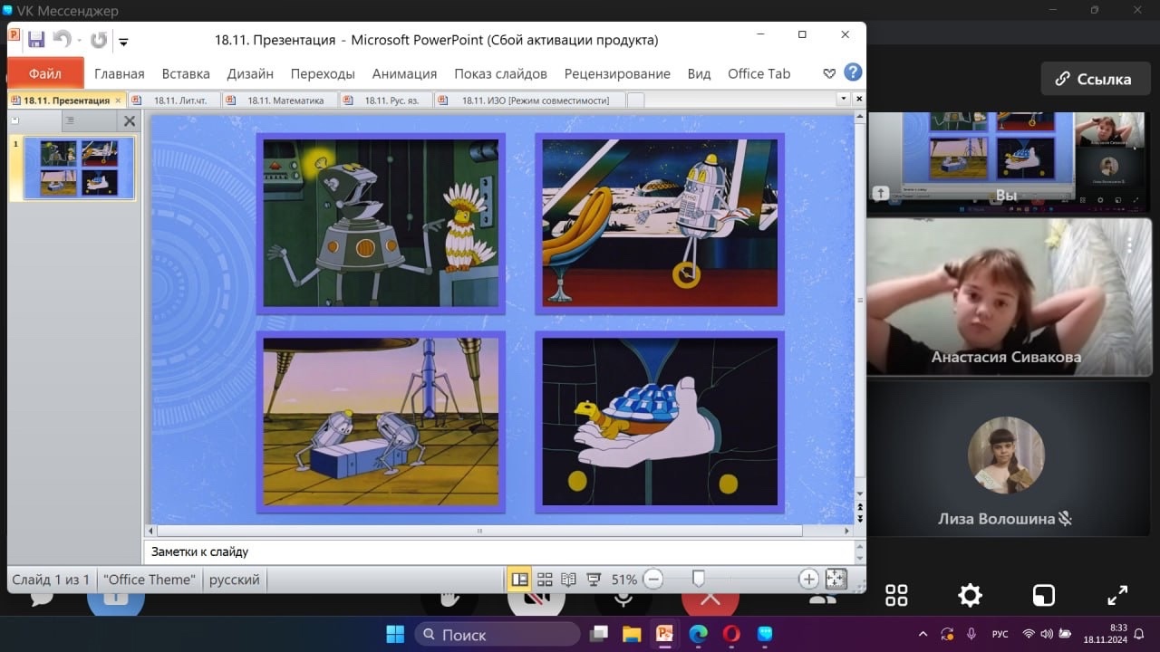The height and width of the screenshot is (652, 1160).
Task: Expand the call to full screen
Action: click(x=1117, y=595)
